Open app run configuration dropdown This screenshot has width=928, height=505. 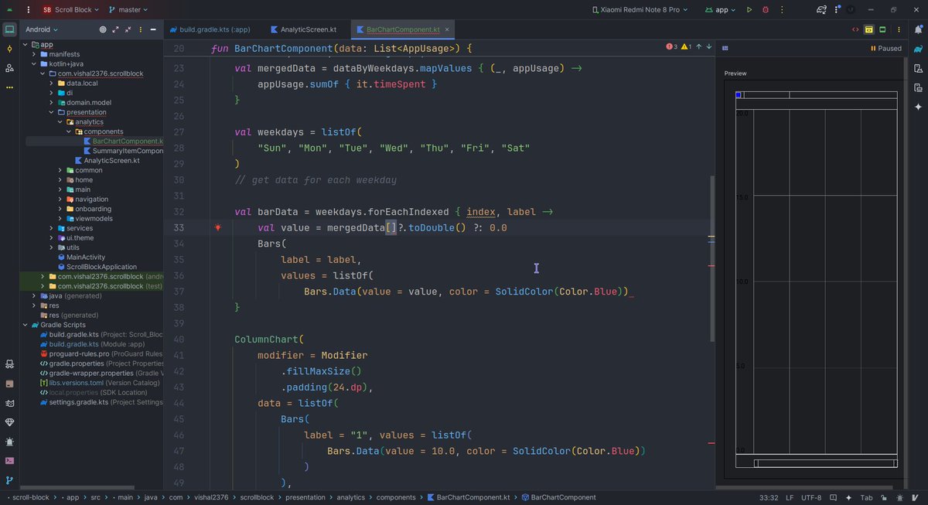click(721, 10)
